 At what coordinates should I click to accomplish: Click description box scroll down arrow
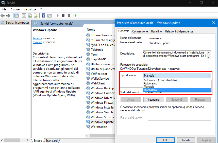point(208,57)
